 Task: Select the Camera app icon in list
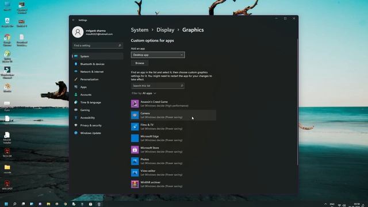[135, 115]
